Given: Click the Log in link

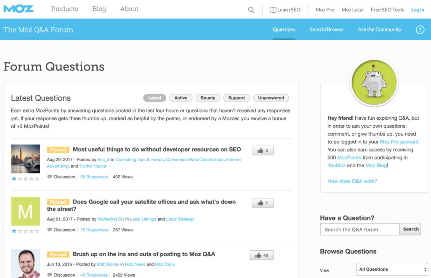Looking at the screenshot, I should [418, 10].
